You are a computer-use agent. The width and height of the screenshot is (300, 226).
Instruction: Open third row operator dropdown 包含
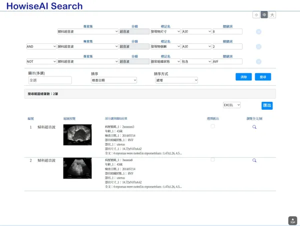(x=196, y=61)
